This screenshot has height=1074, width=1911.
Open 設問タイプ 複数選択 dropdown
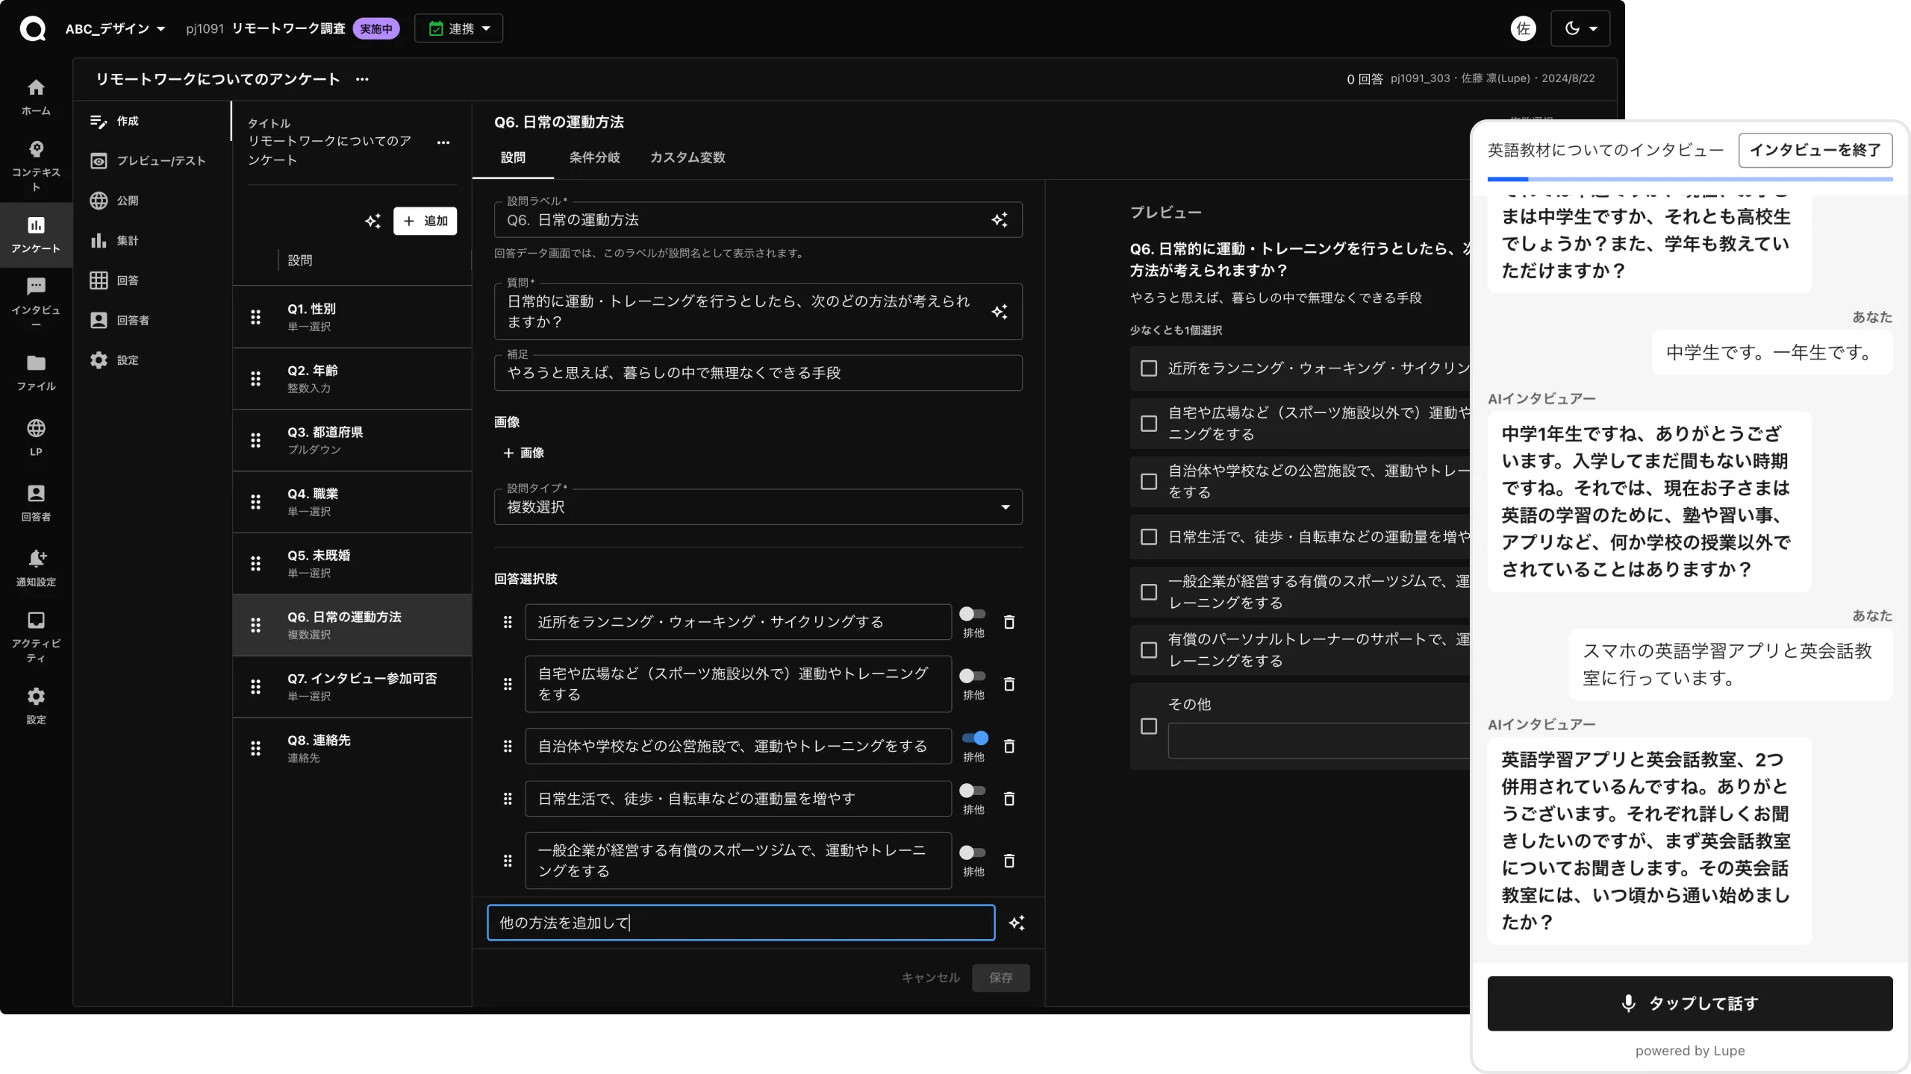(758, 507)
